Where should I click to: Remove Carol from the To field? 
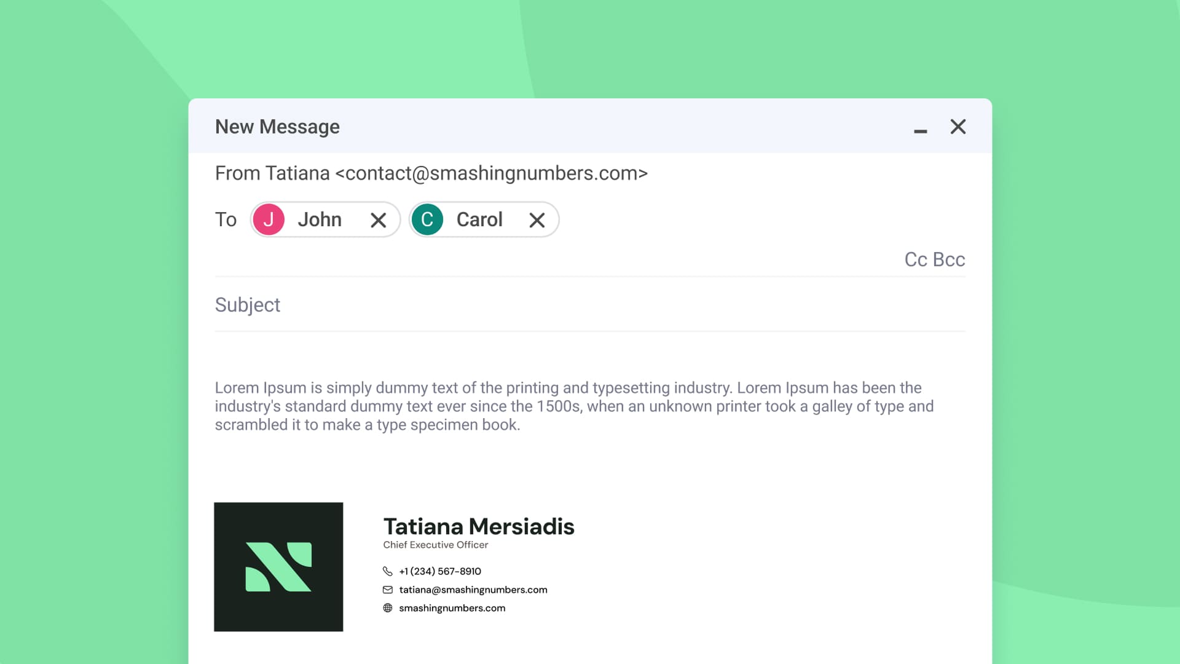(537, 220)
